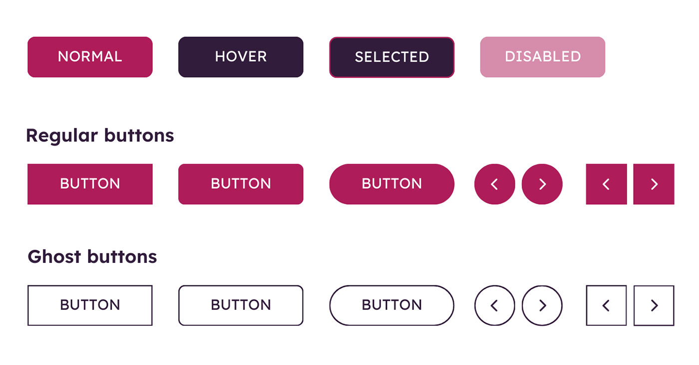
Task: Click the pill-shaped ghost BUTTON
Action: (x=391, y=305)
